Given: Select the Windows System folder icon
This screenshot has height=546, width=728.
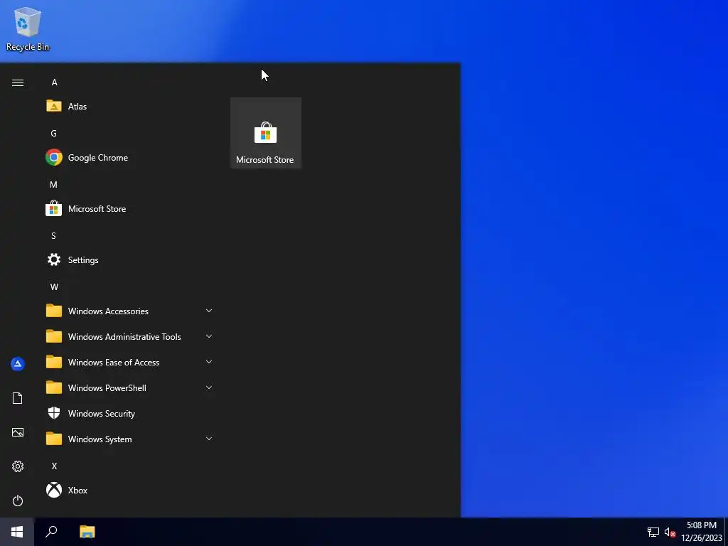Looking at the screenshot, I should coord(54,438).
